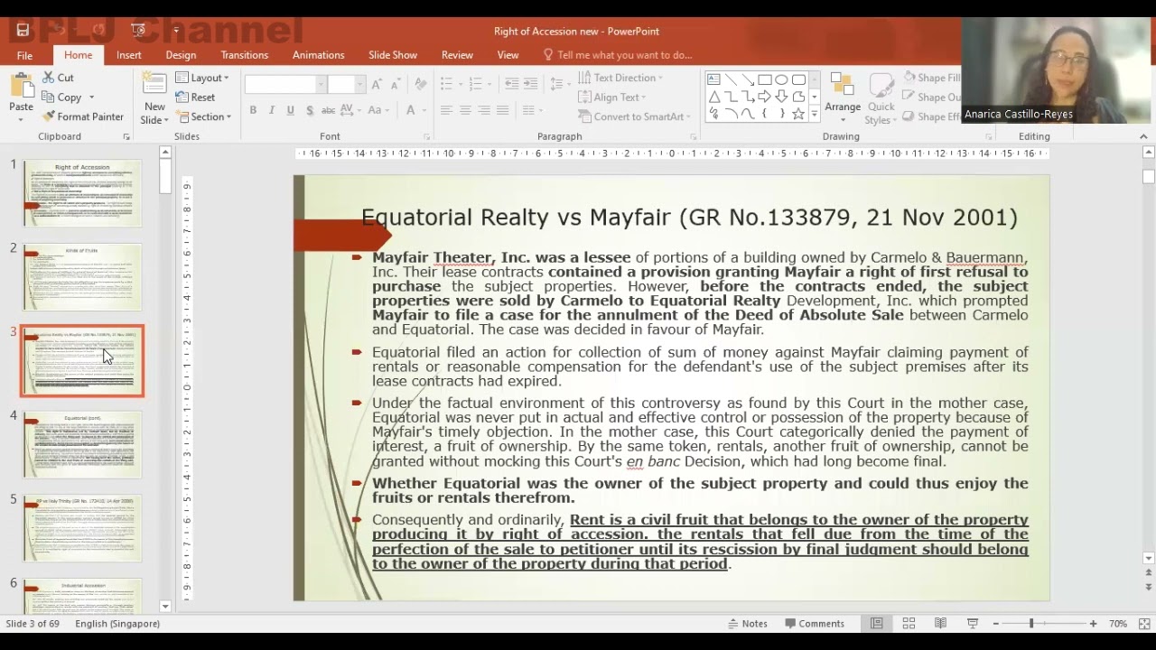
Task: Open the File tab
Action: click(24, 55)
